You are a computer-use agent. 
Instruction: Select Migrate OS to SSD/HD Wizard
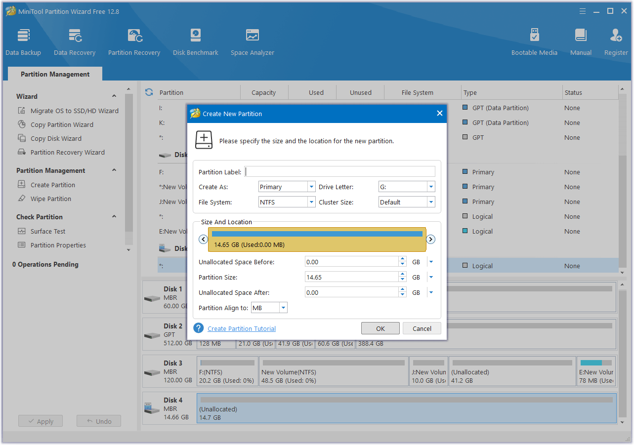pyautogui.click(x=74, y=111)
